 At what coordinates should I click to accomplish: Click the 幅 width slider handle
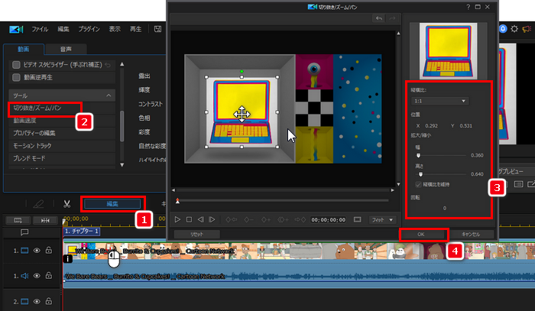tap(418, 155)
